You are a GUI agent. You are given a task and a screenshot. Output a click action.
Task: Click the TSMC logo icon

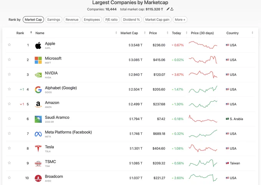pyautogui.click(x=38, y=164)
